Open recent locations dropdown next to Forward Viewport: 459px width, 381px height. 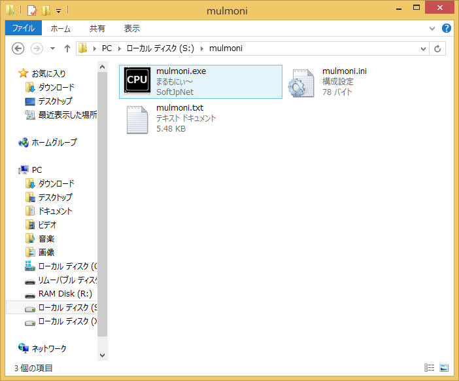tap(52, 48)
